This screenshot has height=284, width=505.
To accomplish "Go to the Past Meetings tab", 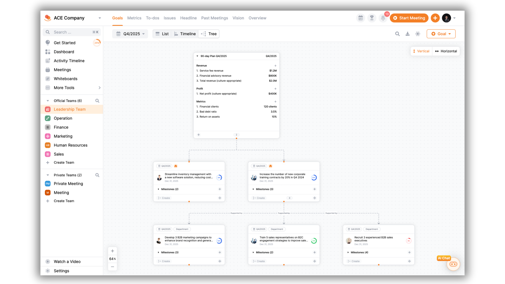I will pyautogui.click(x=214, y=18).
